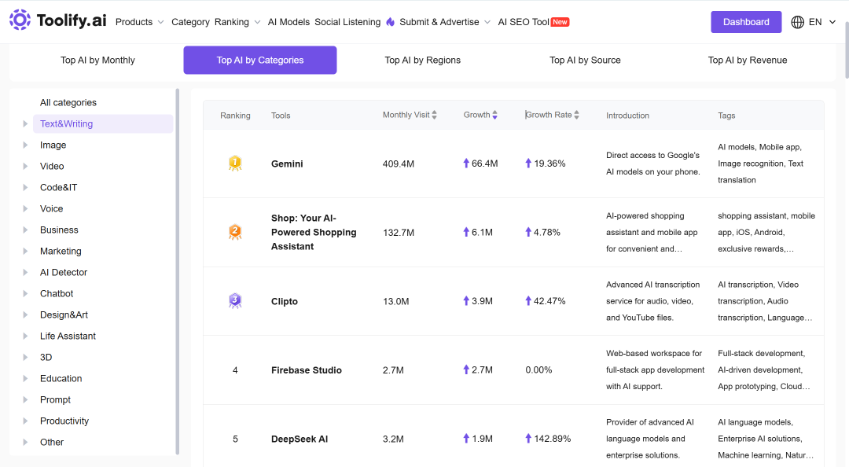Select All categories in the sidebar
This screenshot has width=849, height=467.
[x=68, y=102]
